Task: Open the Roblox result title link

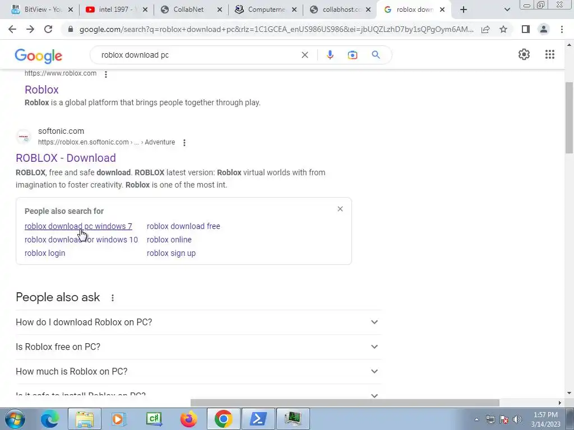Action: [x=41, y=90]
